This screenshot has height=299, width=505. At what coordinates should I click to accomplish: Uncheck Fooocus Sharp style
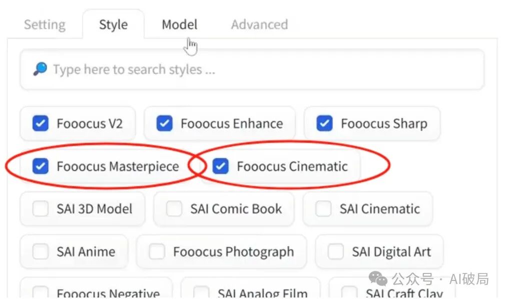point(325,123)
